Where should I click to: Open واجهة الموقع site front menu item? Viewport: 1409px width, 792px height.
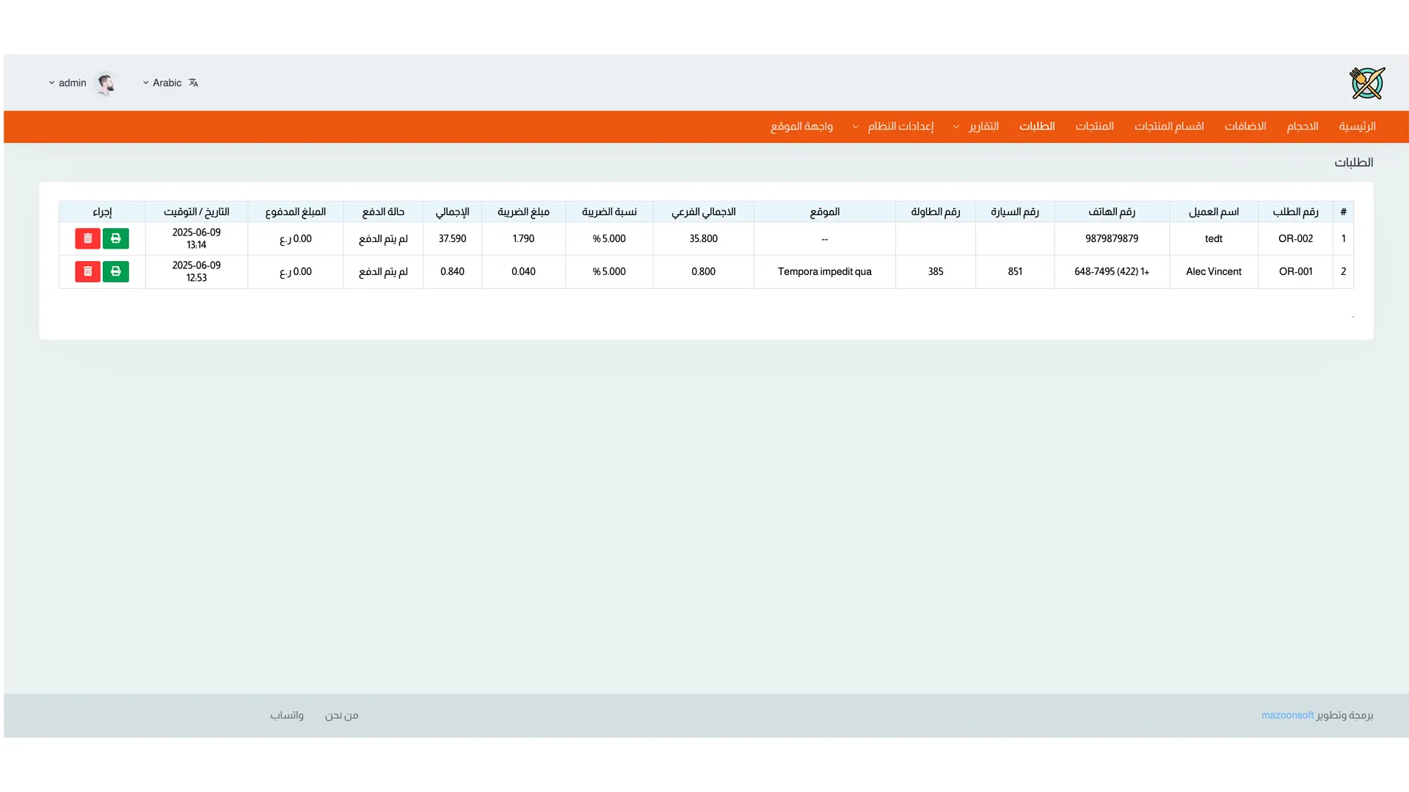[801, 126]
